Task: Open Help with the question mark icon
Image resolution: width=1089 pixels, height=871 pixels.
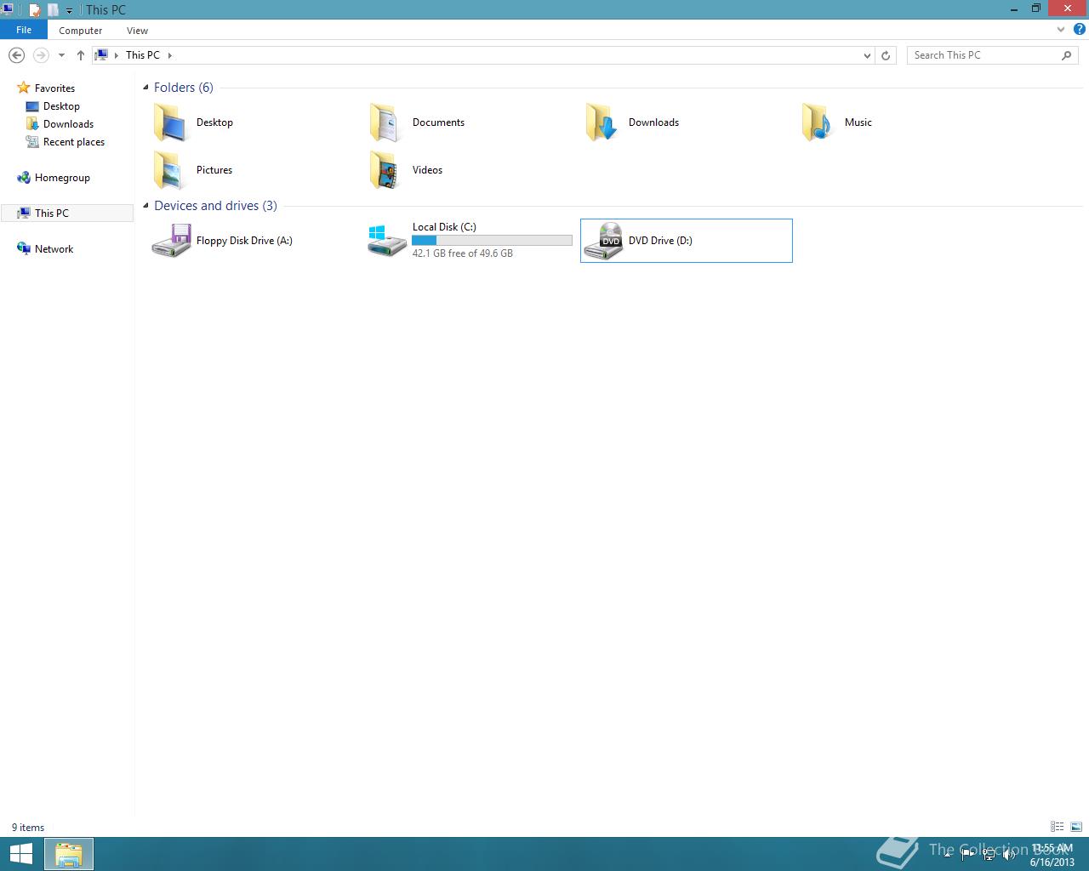Action: coord(1079,30)
